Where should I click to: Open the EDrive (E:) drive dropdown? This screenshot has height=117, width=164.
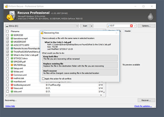click(x=77, y=26)
